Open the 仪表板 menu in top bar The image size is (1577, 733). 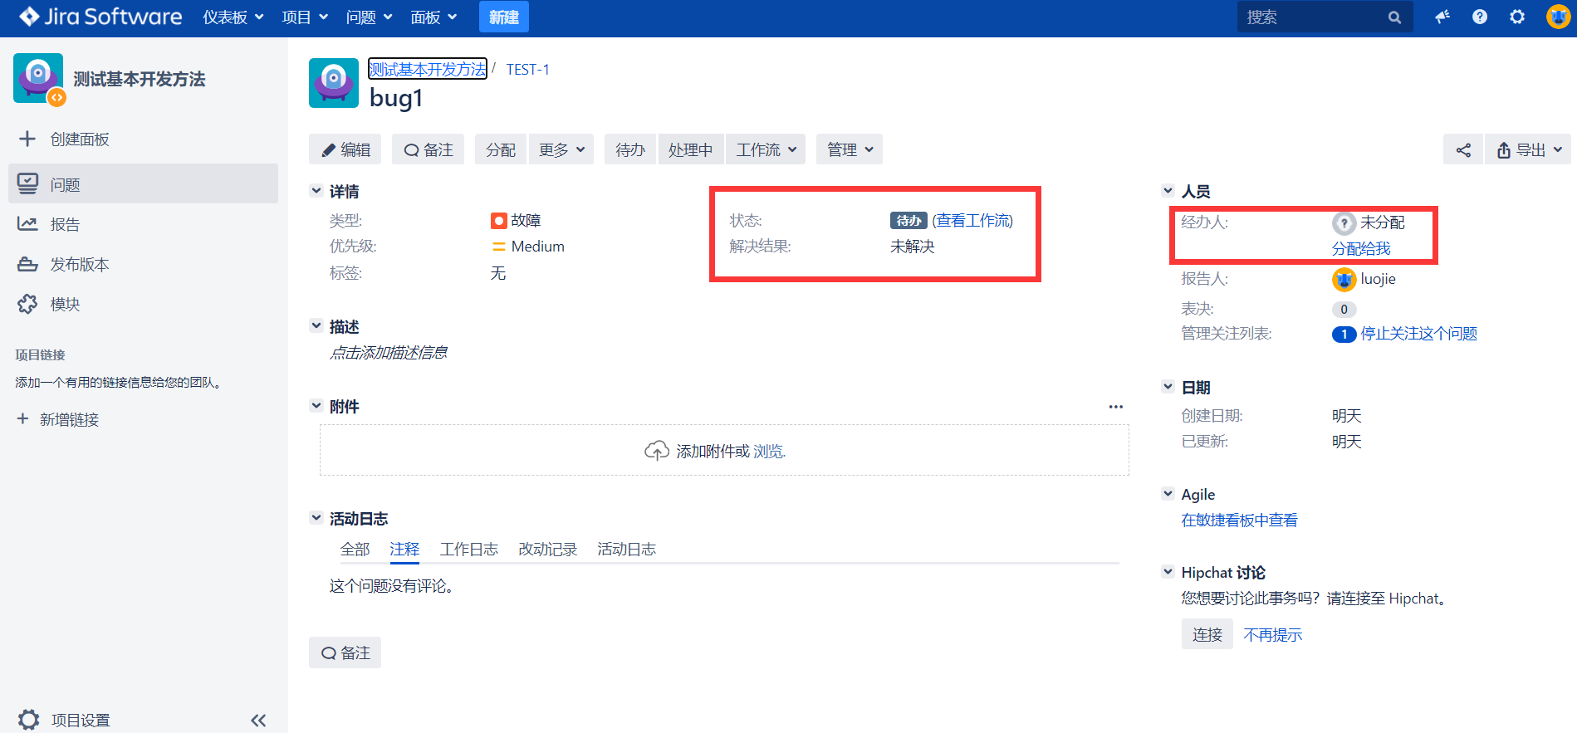(x=233, y=17)
